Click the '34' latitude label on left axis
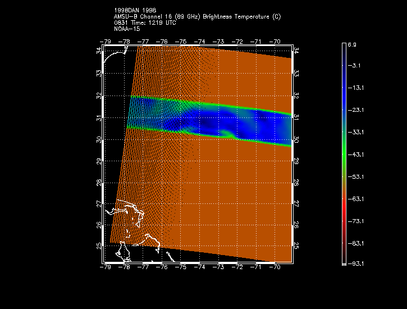This screenshot has height=309, width=407. point(99,51)
